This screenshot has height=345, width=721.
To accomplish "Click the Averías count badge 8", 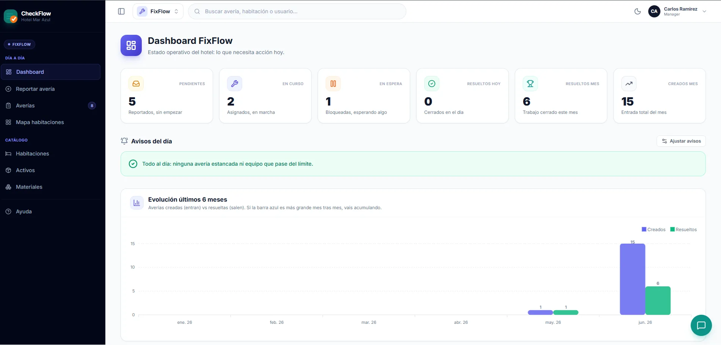I will click(x=92, y=106).
